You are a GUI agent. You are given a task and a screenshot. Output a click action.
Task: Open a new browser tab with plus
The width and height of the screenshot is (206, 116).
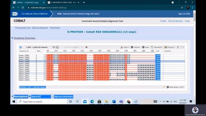[x=84, y=2]
